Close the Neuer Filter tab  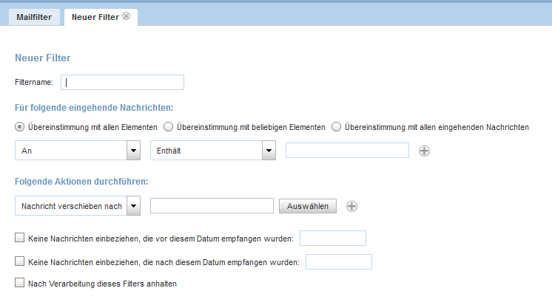coord(126,16)
